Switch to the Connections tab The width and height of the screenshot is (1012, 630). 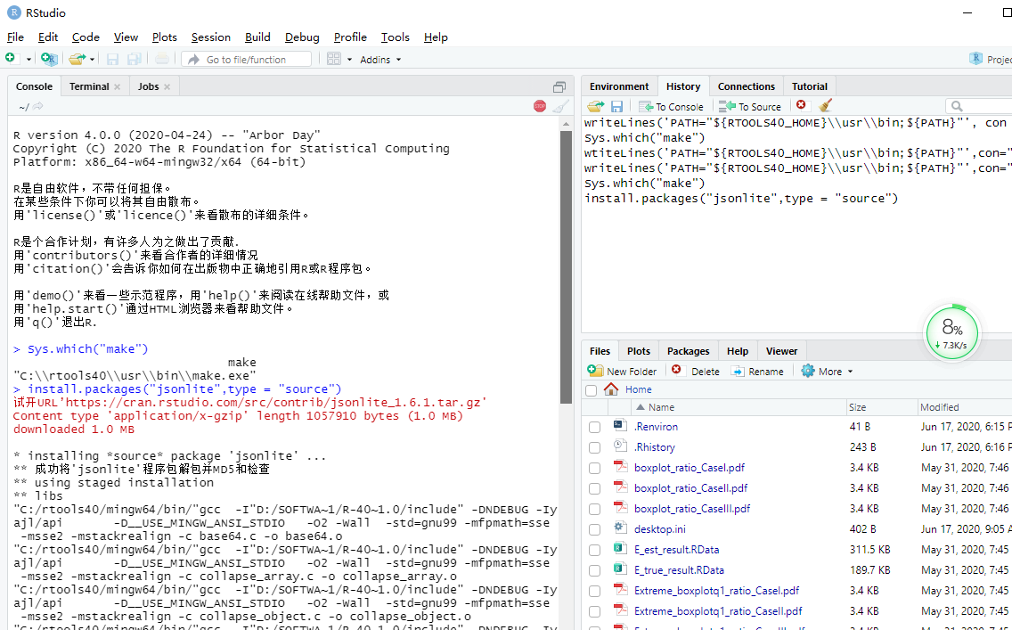747,86
